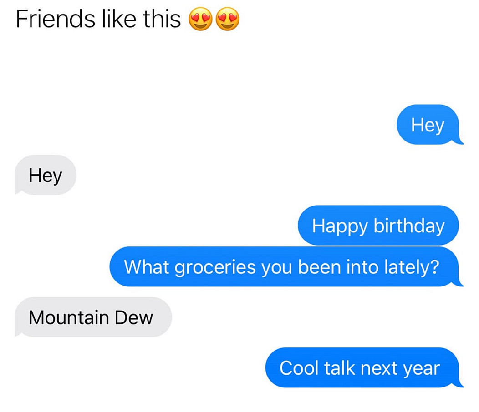Click the word 'Dew' in the gray bubble
This screenshot has height=412, width=479.
(133, 317)
